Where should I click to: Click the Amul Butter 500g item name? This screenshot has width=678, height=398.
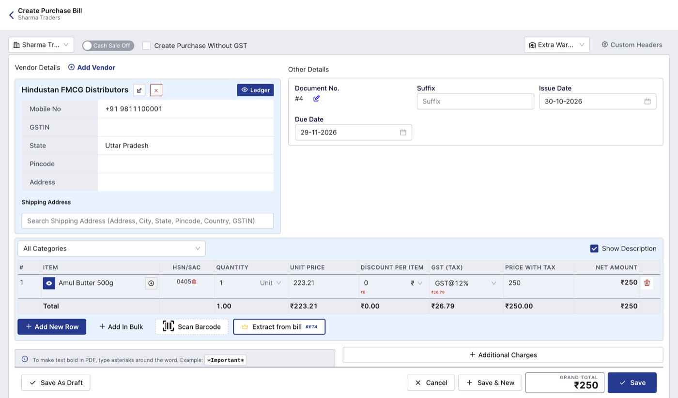[86, 283]
